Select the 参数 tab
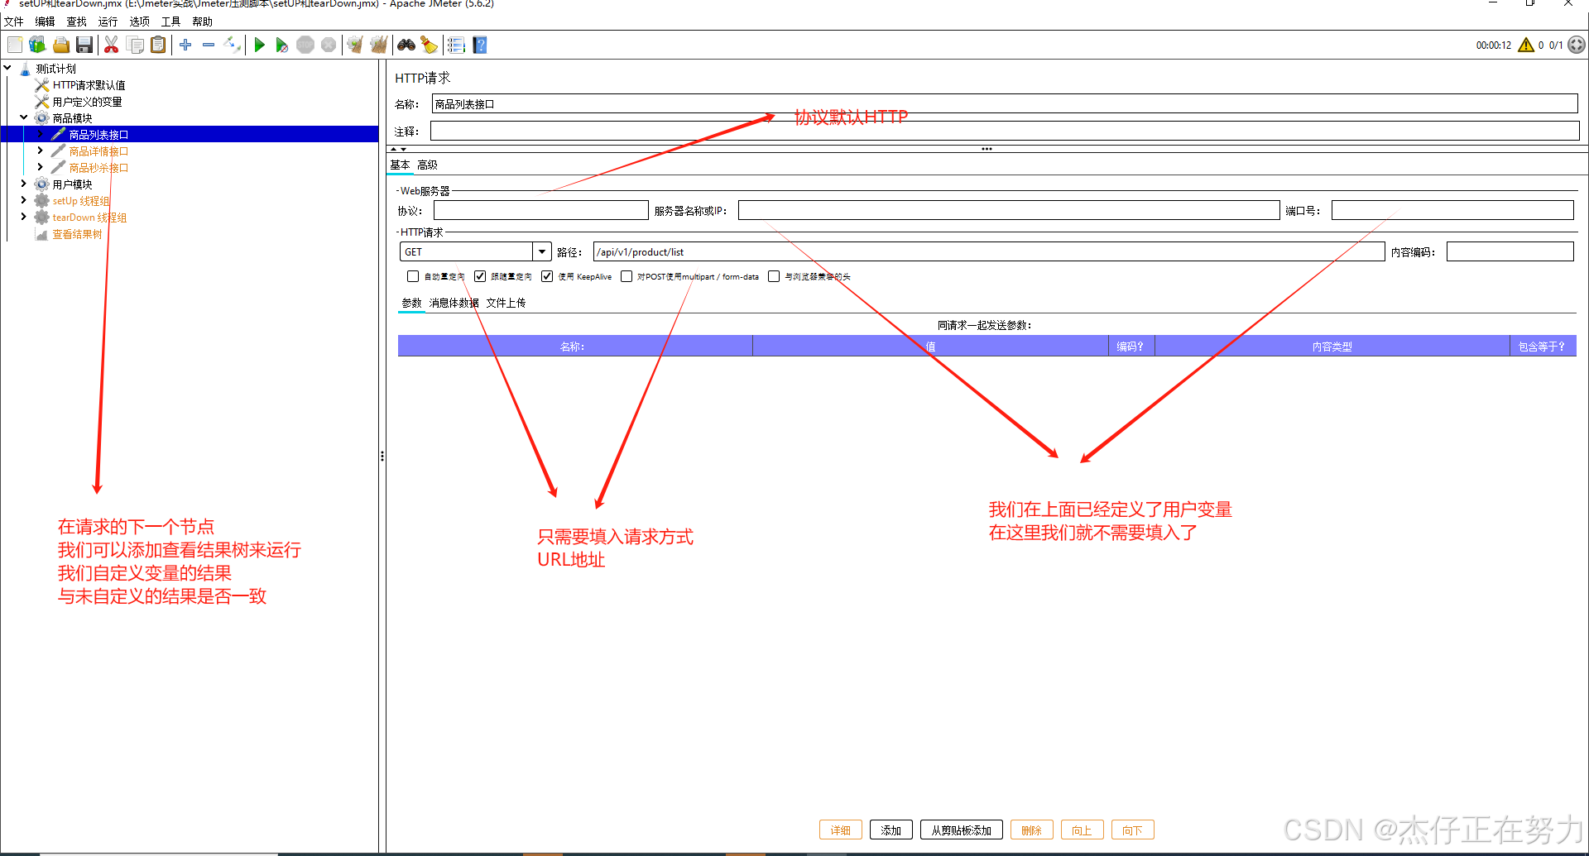Viewport: 1589px width, 856px height. (x=411, y=303)
